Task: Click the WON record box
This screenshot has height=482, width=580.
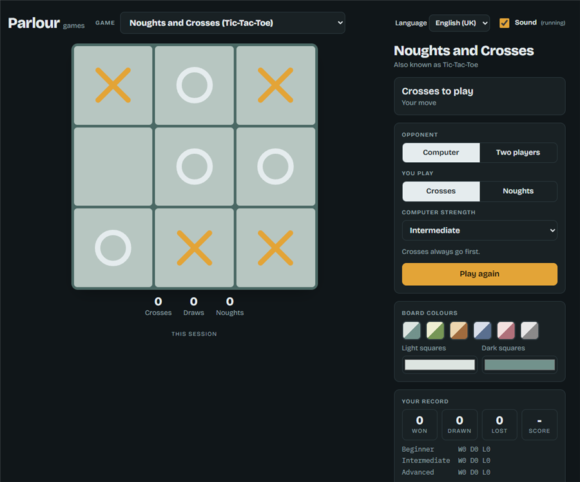Action: [x=420, y=425]
